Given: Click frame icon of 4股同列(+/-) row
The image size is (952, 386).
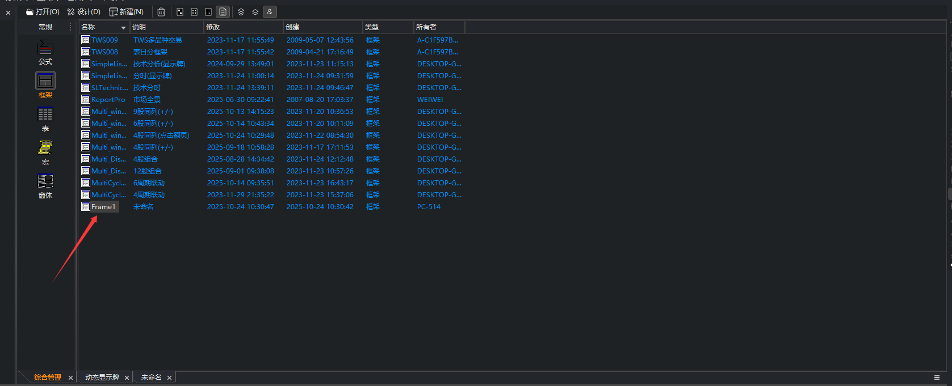Looking at the screenshot, I should (x=86, y=147).
